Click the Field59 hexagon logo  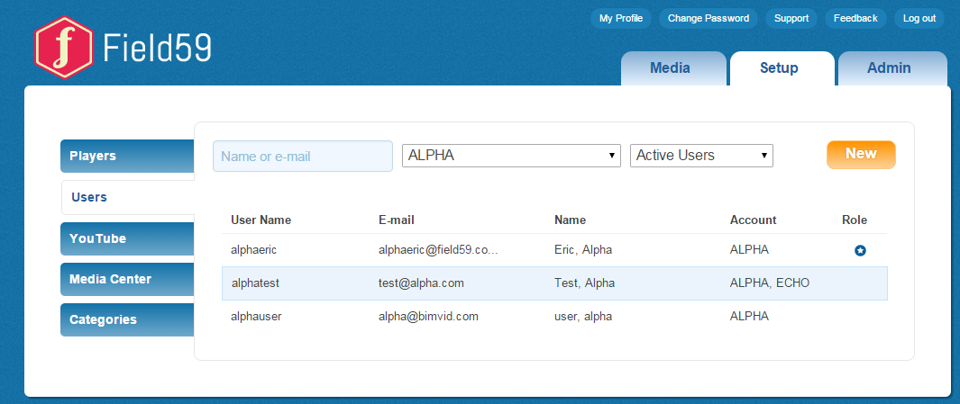point(62,48)
